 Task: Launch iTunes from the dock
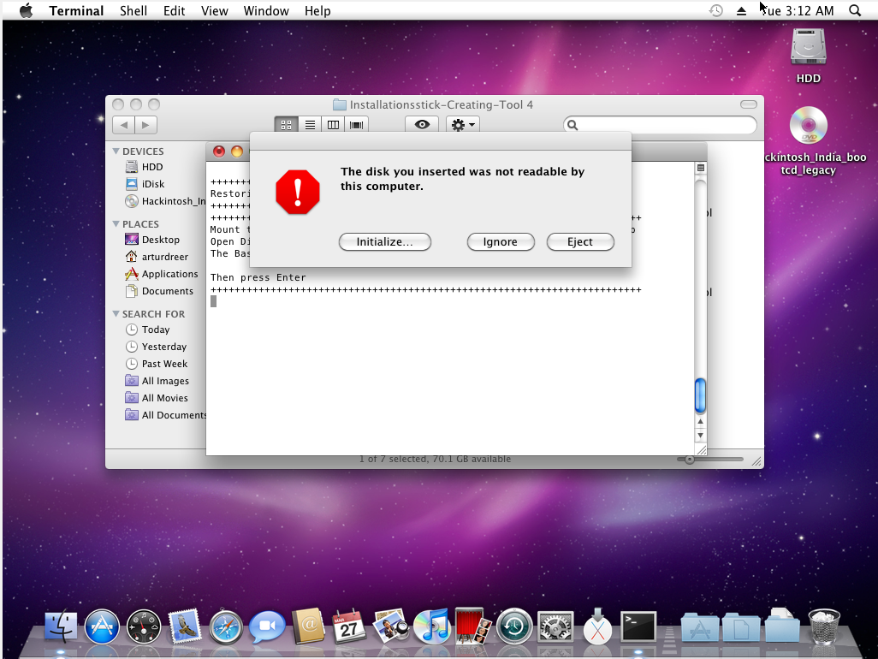(432, 627)
